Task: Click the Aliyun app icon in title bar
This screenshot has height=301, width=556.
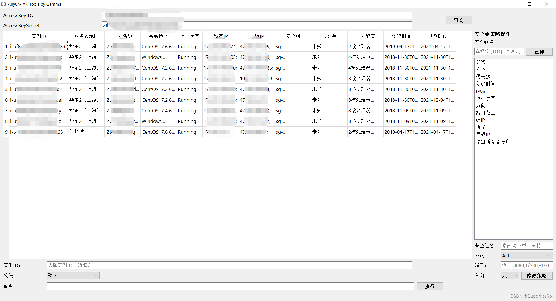Action: coord(3,4)
